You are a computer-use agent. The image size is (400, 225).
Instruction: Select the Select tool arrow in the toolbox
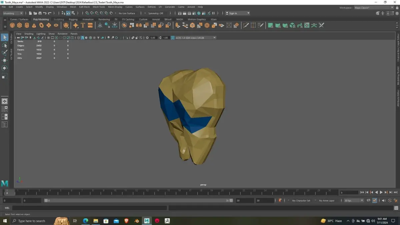[x=5, y=37]
